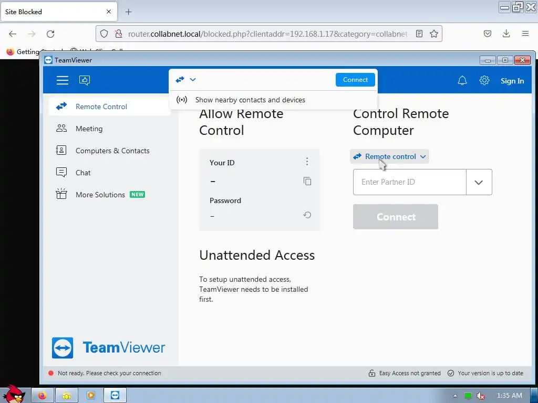Screen dimensions: 538x403
Task: Click Sign In
Action: pos(512,81)
